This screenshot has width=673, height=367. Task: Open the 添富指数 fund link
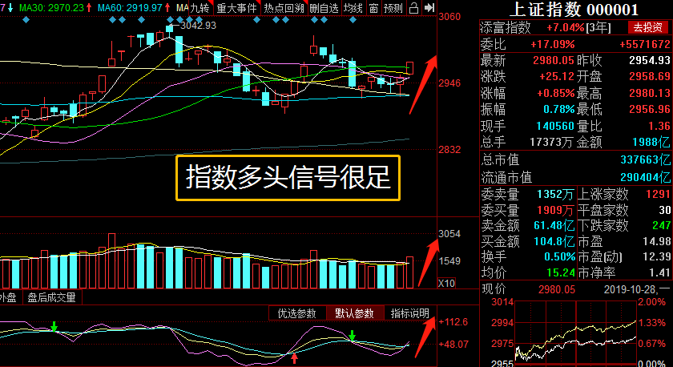click(x=506, y=28)
